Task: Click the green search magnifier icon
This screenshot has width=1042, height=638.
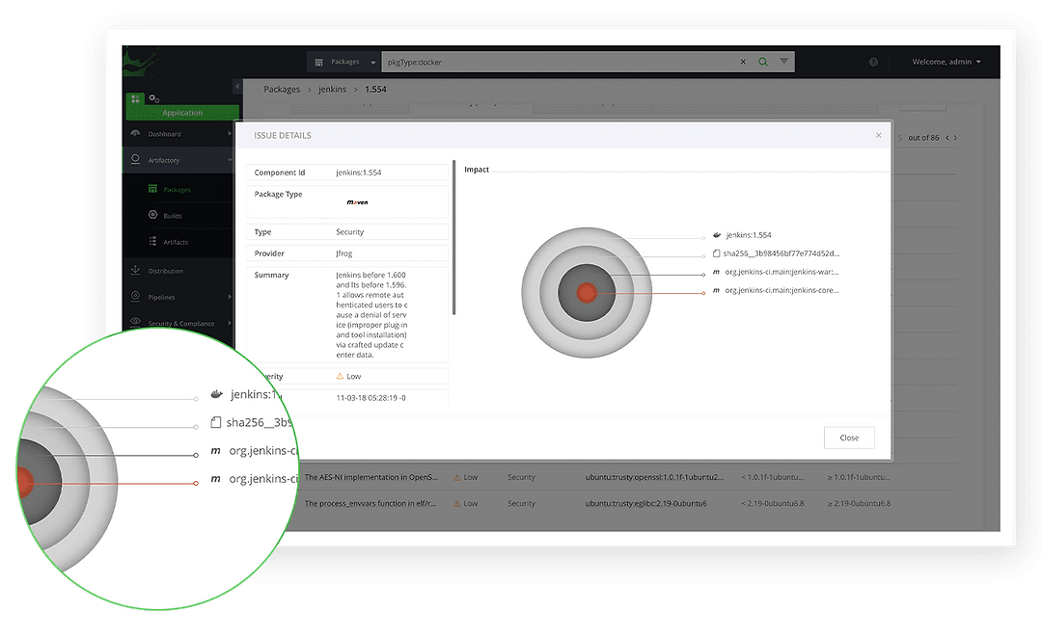Action: (763, 62)
